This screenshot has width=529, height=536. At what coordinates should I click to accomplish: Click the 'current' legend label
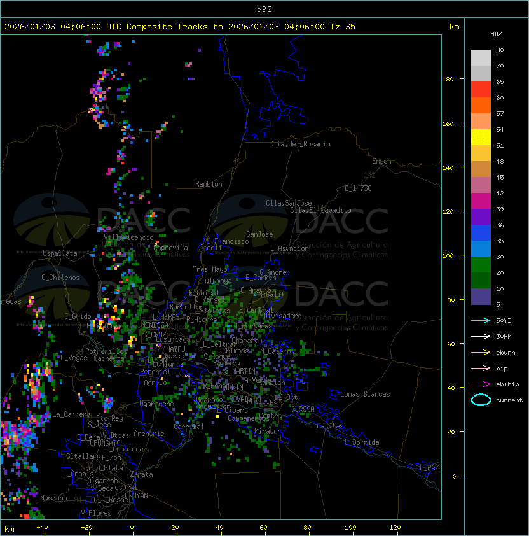click(x=509, y=400)
